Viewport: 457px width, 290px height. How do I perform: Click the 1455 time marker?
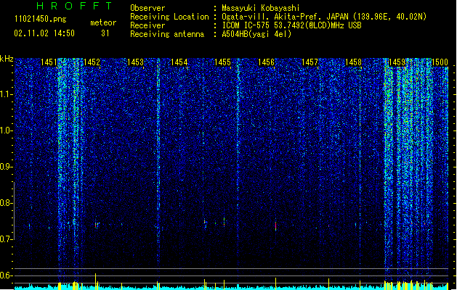pyautogui.click(x=222, y=62)
